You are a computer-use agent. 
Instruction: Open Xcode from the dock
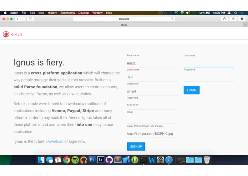point(126,160)
